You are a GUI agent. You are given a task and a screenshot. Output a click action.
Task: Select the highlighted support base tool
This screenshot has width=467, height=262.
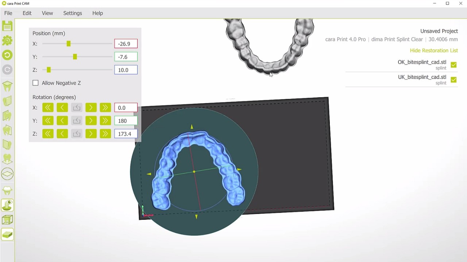[x=7, y=205]
